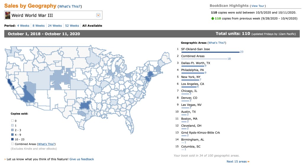Screen dimensions: 303x166
Task: Open What's This next to Sales by Geography
Action: click(x=70, y=6)
